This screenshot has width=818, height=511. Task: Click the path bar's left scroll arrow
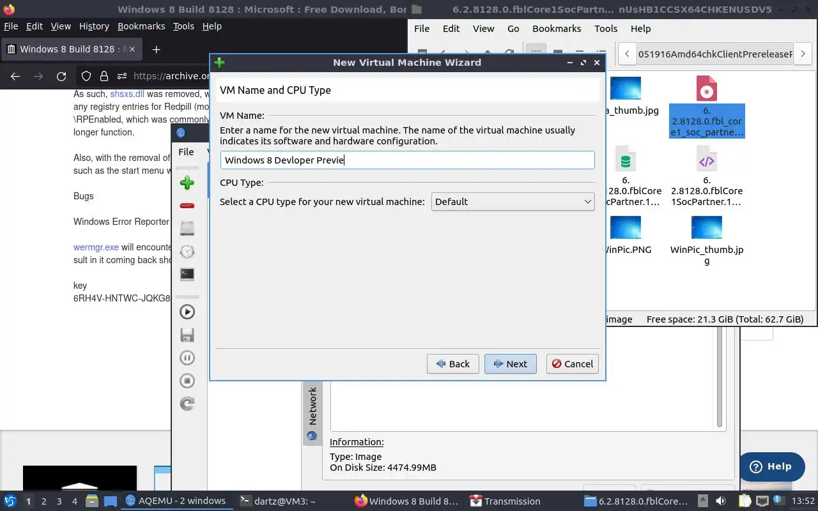point(628,54)
